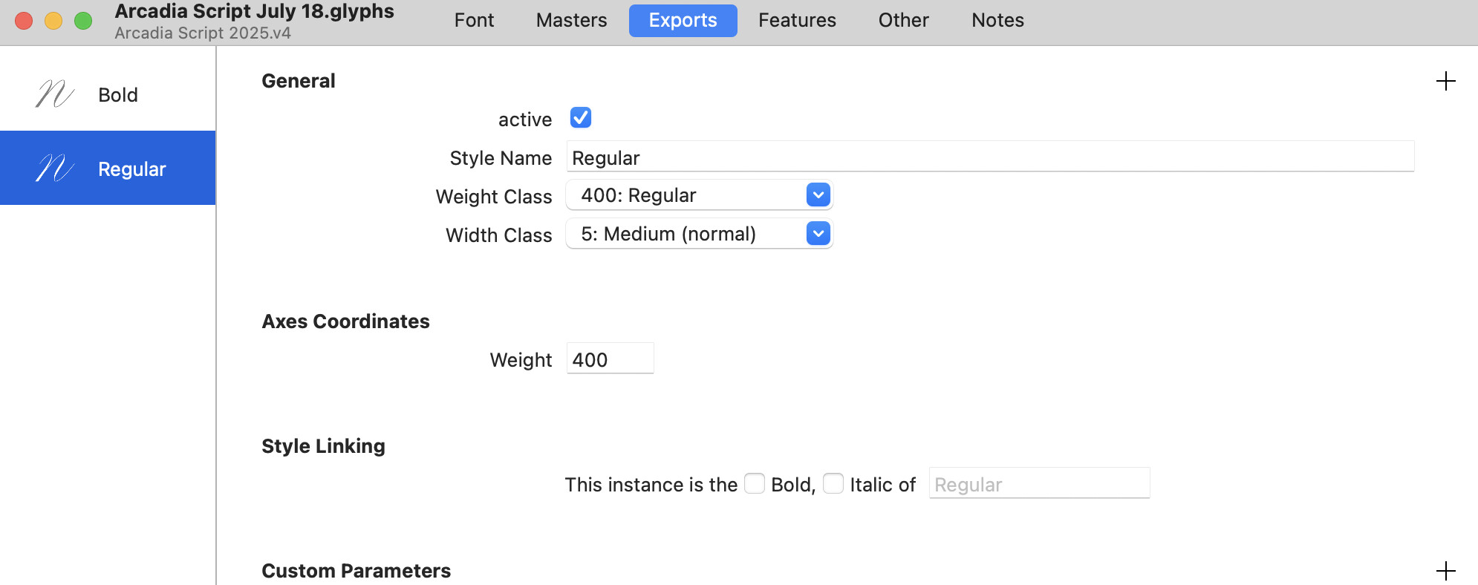Click the Bold instance glyph preview icon
This screenshot has width=1478, height=585.
click(x=55, y=94)
